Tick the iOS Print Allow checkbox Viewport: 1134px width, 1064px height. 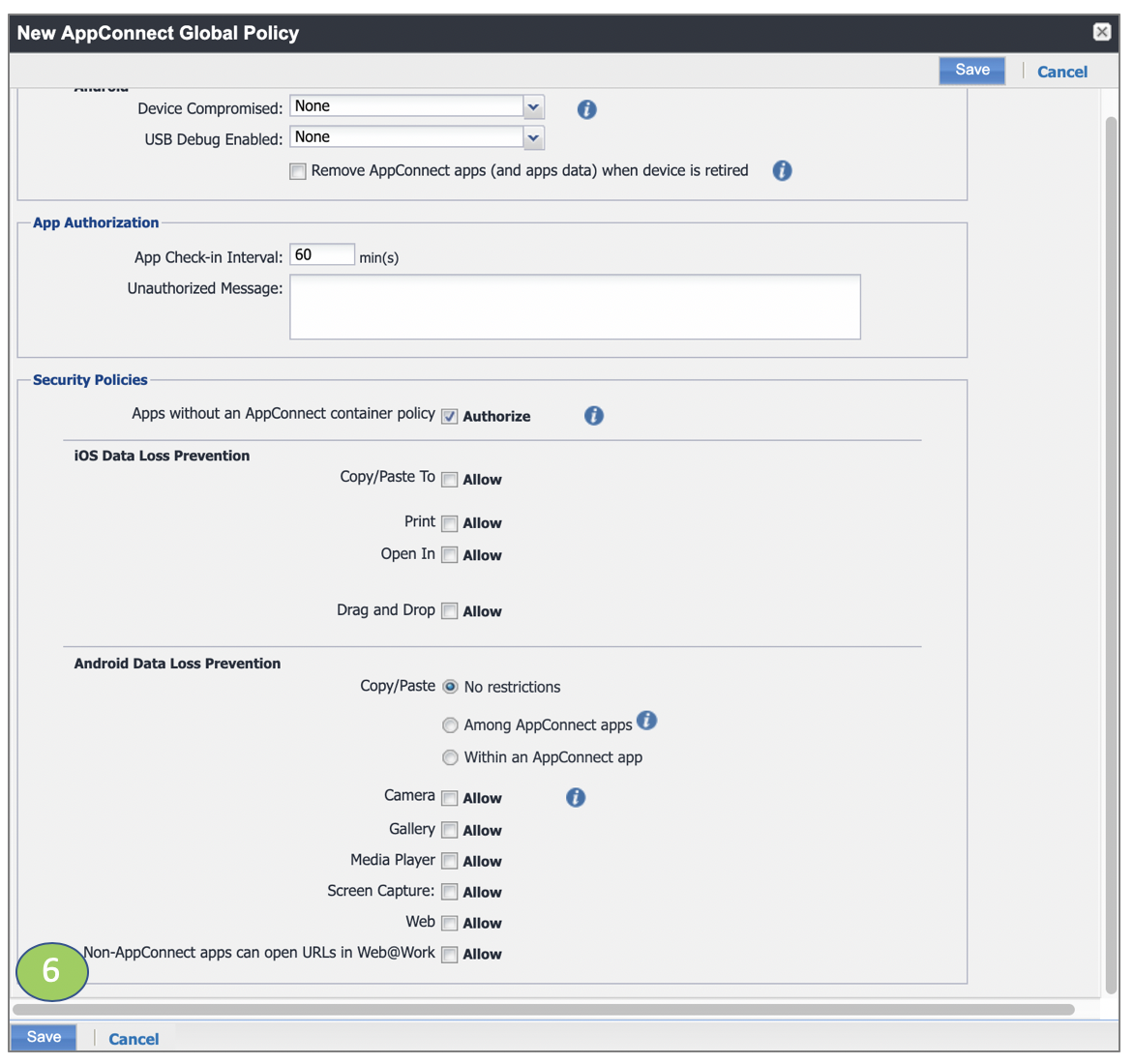click(x=450, y=523)
